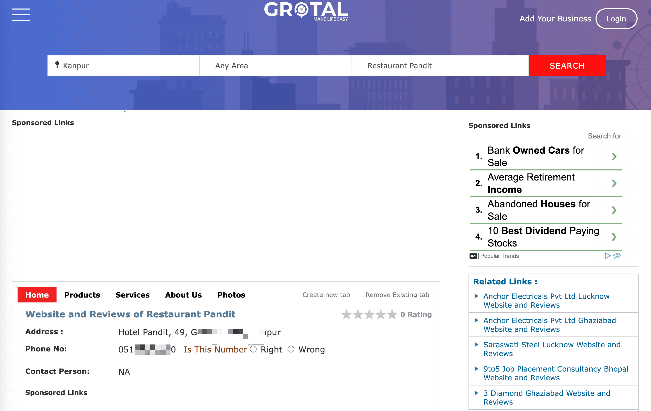
Task: Click the fifth rating star
Action: [x=392, y=314]
